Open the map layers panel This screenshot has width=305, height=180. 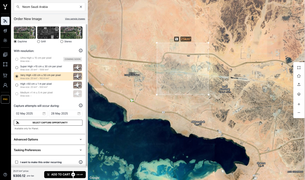[x=299, y=94]
